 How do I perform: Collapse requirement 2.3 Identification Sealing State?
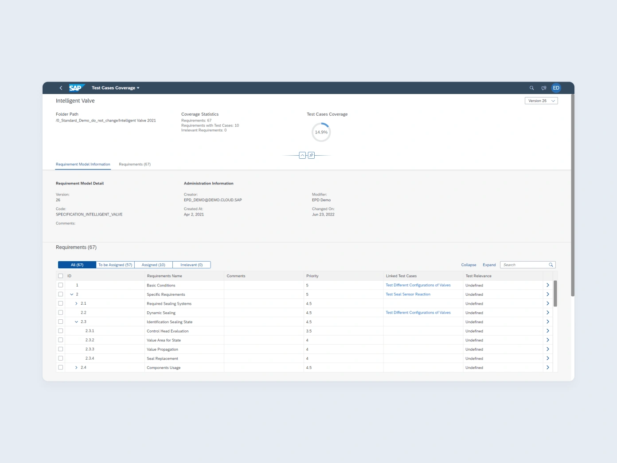click(x=77, y=322)
